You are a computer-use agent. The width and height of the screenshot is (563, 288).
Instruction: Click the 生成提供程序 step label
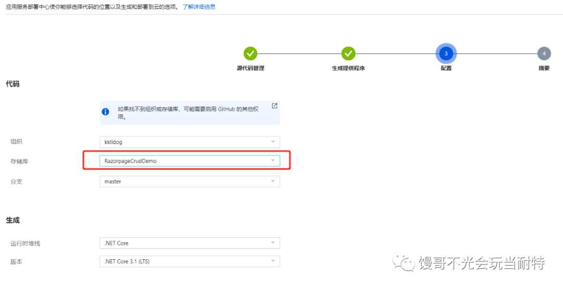click(x=348, y=68)
